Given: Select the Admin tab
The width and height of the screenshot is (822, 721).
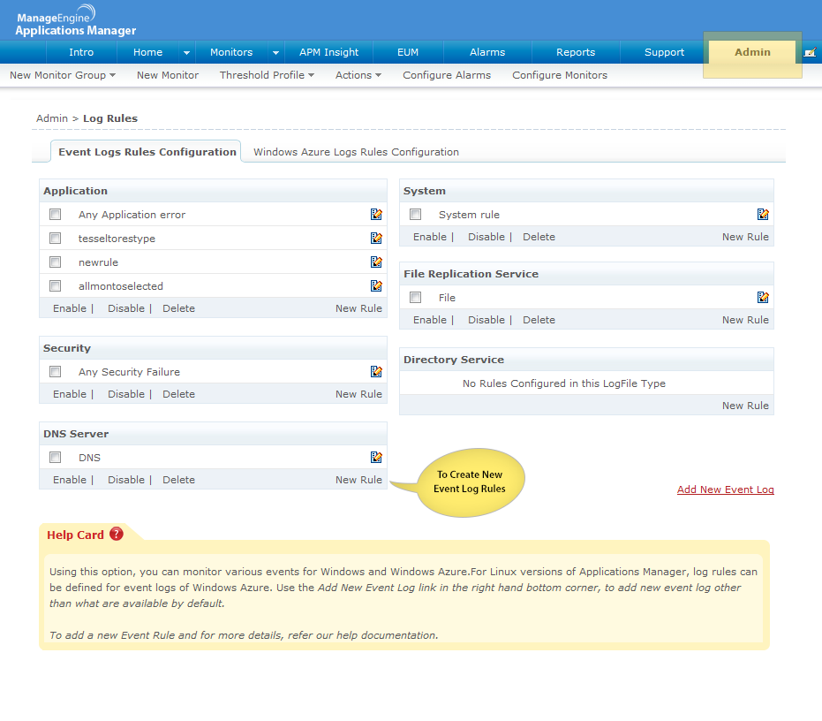Looking at the screenshot, I should click(752, 52).
